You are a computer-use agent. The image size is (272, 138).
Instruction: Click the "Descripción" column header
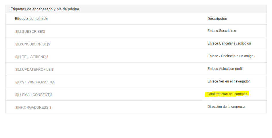[x=217, y=19]
